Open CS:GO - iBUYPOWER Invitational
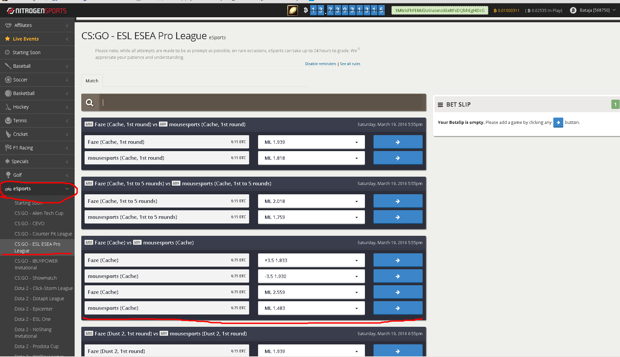Image resolution: width=620 pixels, height=357 pixels. click(36, 264)
